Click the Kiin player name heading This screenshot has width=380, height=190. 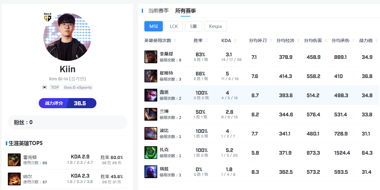(68, 69)
